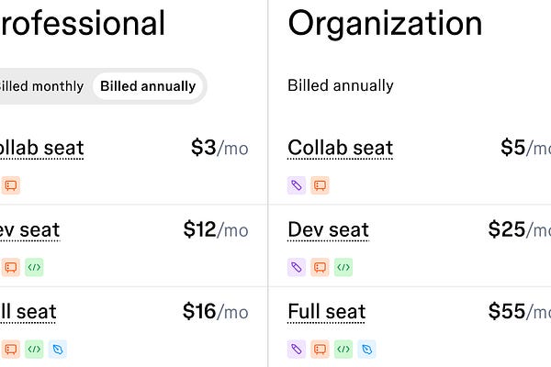Click the Professional Collab seat label
This screenshot has height=367, width=551.
click(42, 149)
